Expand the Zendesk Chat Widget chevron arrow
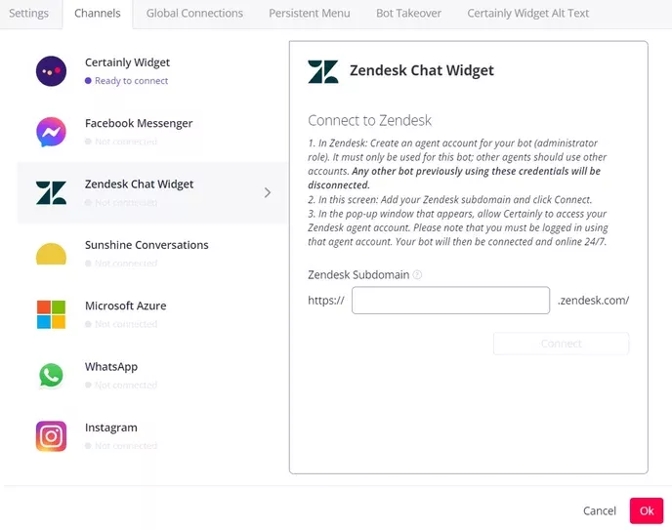 click(x=268, y=192)
